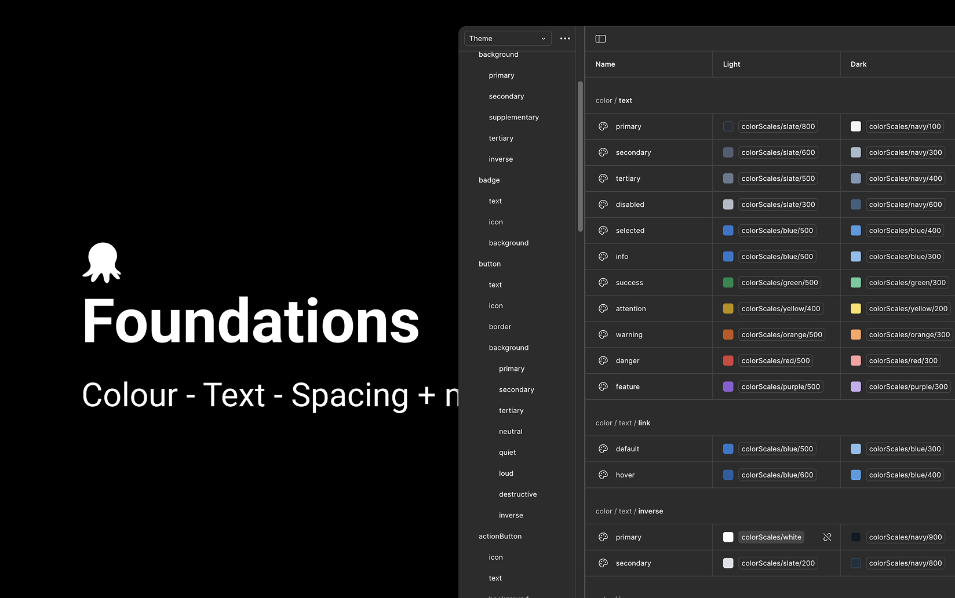Select inverse under top background group

(501, 159)
